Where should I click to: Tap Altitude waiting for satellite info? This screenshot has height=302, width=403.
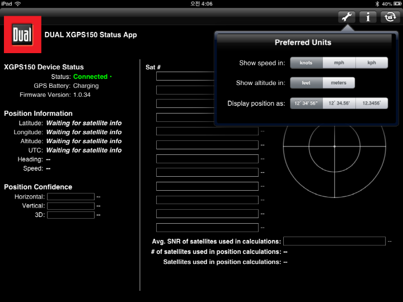coord(84,141)
